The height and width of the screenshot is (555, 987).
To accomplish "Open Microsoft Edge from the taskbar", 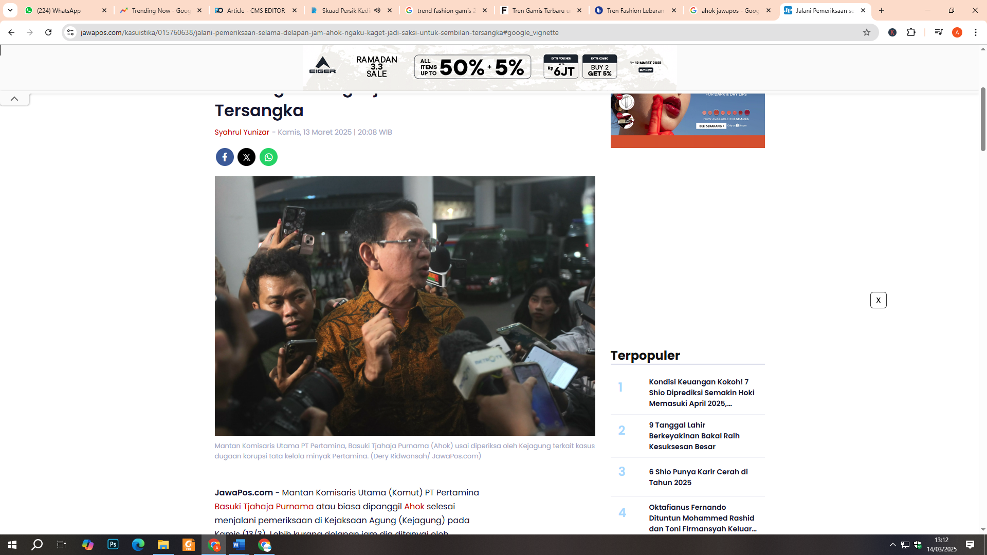I will pyautogui.click(x=138, y=545).
